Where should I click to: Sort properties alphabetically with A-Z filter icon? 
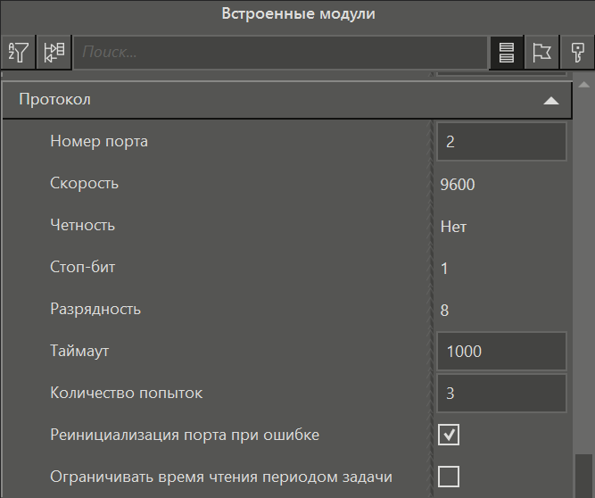click(x=18, y=52)
